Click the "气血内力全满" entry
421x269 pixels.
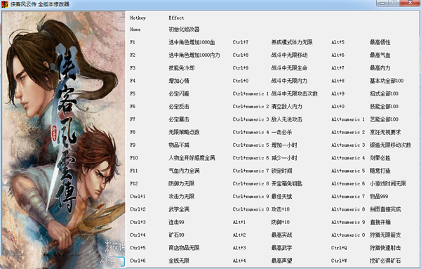[184, 171]
